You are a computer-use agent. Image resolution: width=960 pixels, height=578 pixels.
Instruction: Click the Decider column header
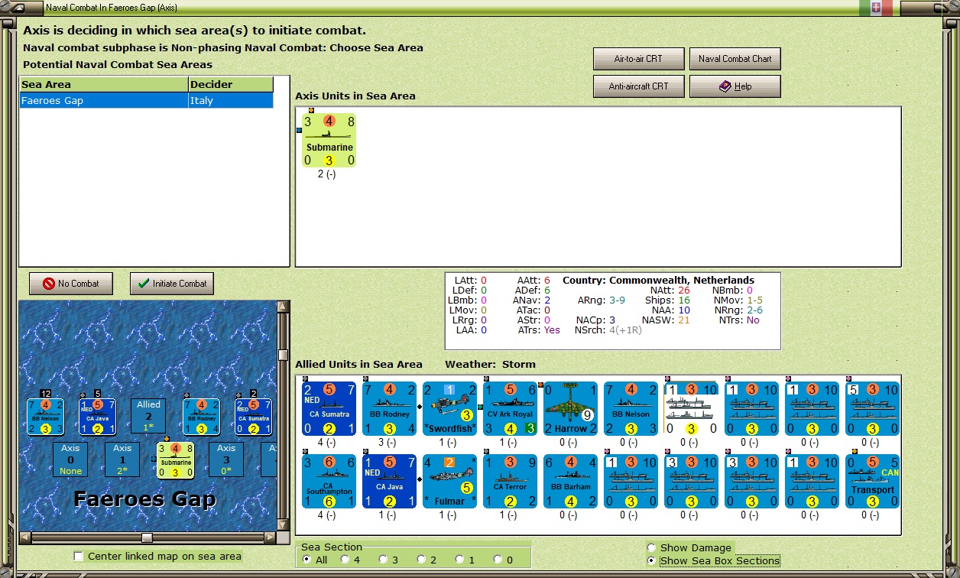[x=231, y=84]
